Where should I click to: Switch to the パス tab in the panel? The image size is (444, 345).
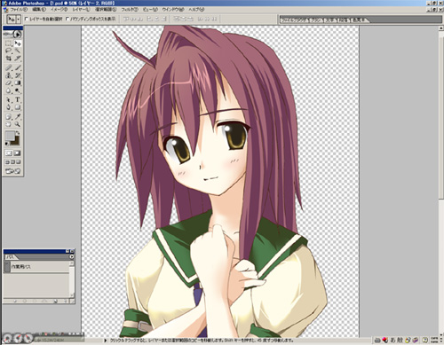click(11, 257)
